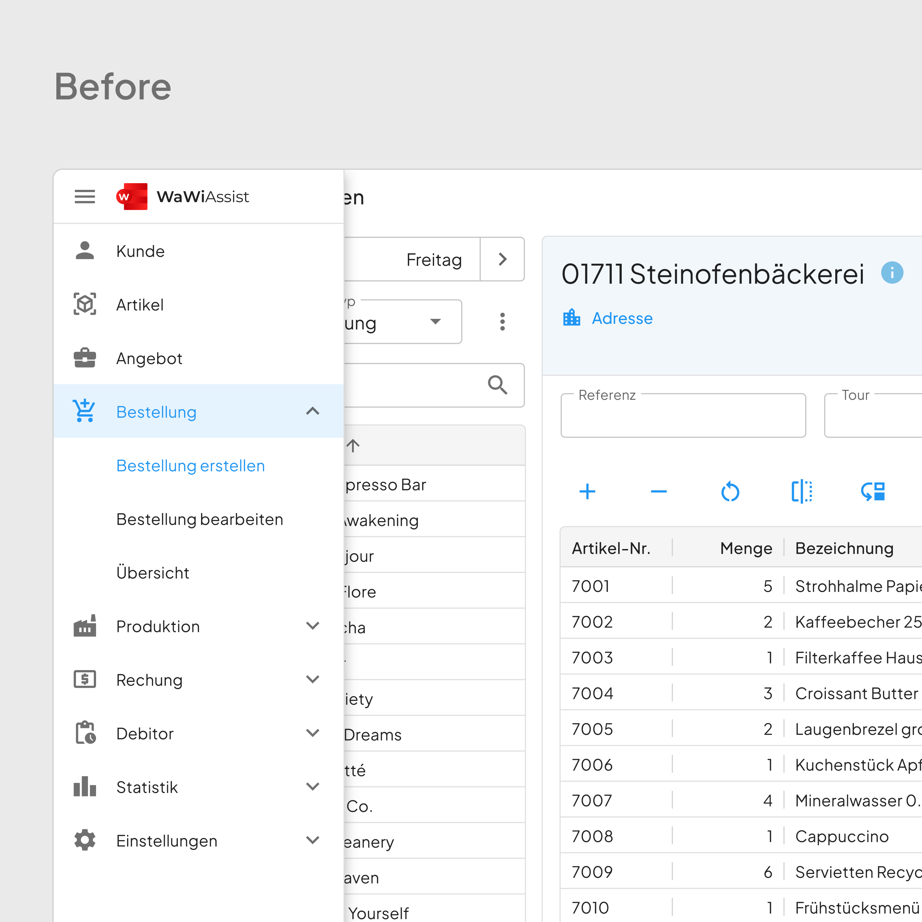Screen dimensions: 922x922
Task: Click the Angebot briefcase icon
Action: click(85, 358)
